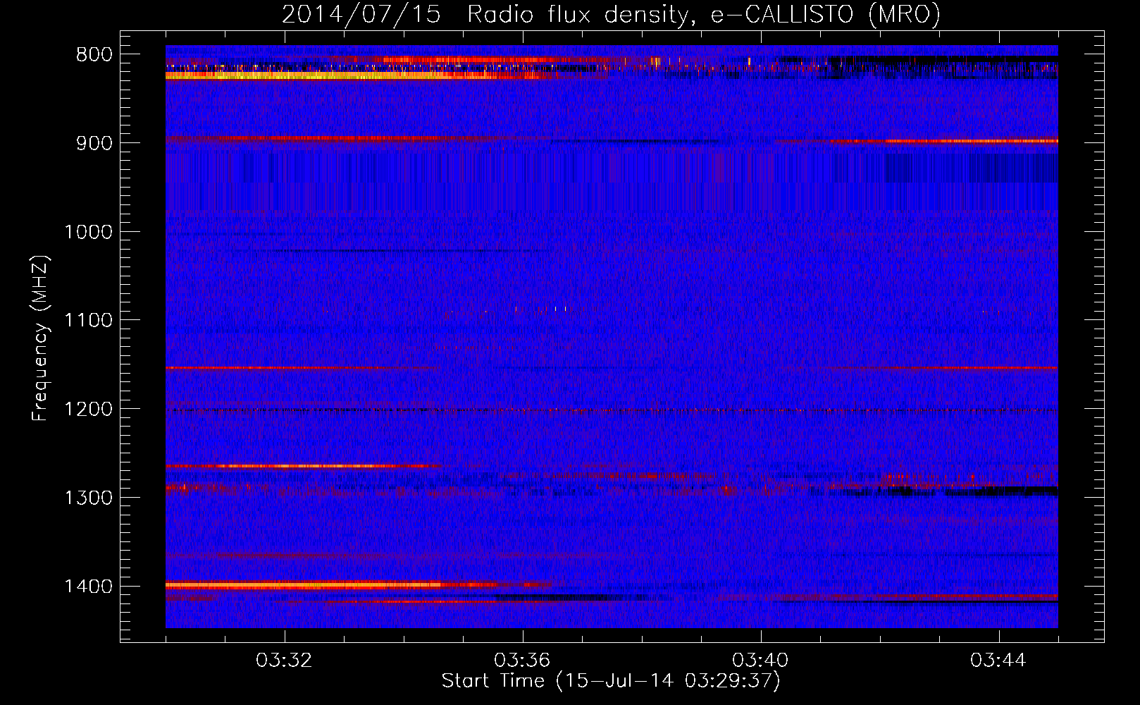Select the '1200' frequency axis label
The width and height of the screenshot is (1140, 705).
coord(88,410)
